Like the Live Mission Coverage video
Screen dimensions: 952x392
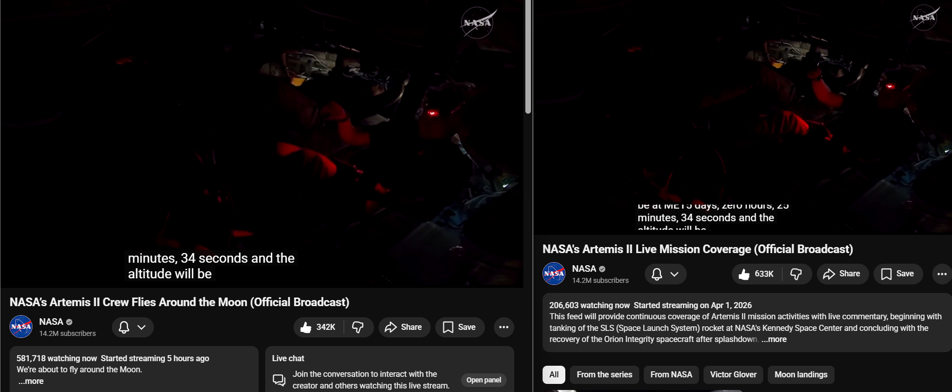pyautogui.click(x=756, y=274)
